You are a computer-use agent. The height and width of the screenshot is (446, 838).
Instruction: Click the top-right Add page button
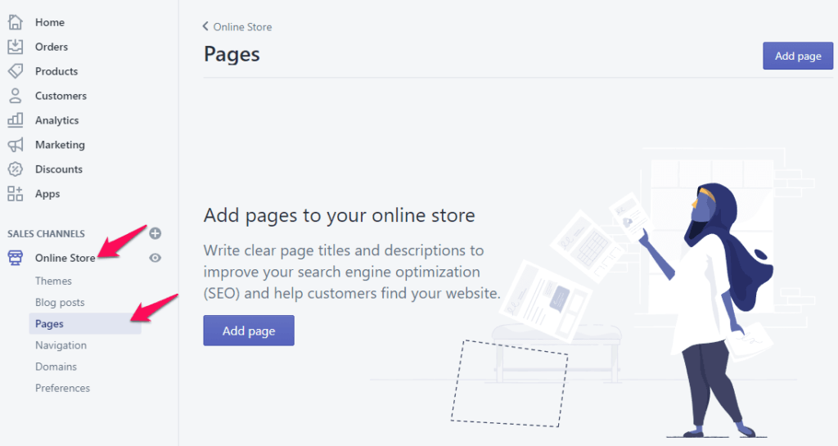pos(797,56)
